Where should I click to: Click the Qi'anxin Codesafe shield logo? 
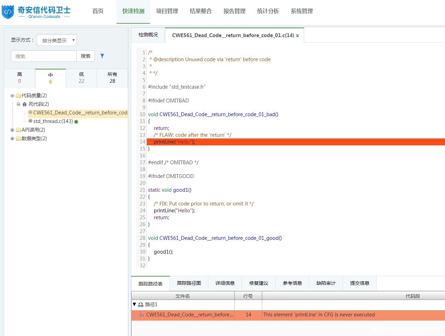point(8,12)
